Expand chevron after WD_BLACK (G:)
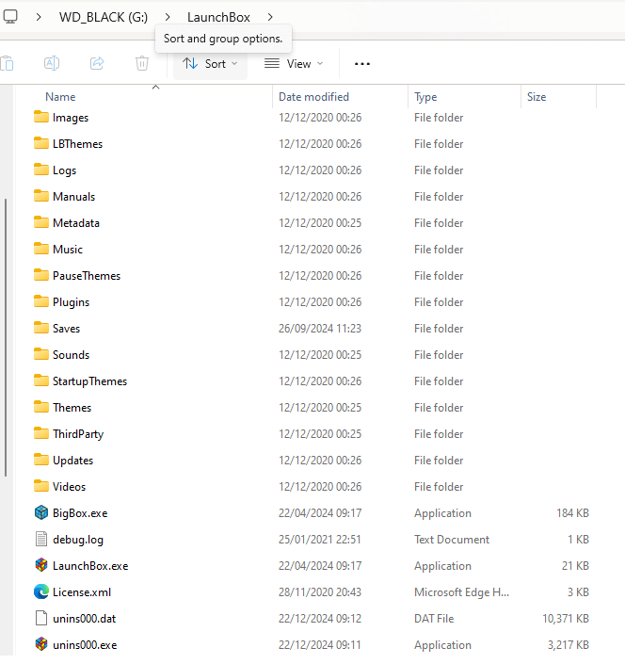625x664 pixels. coord(168,17)
